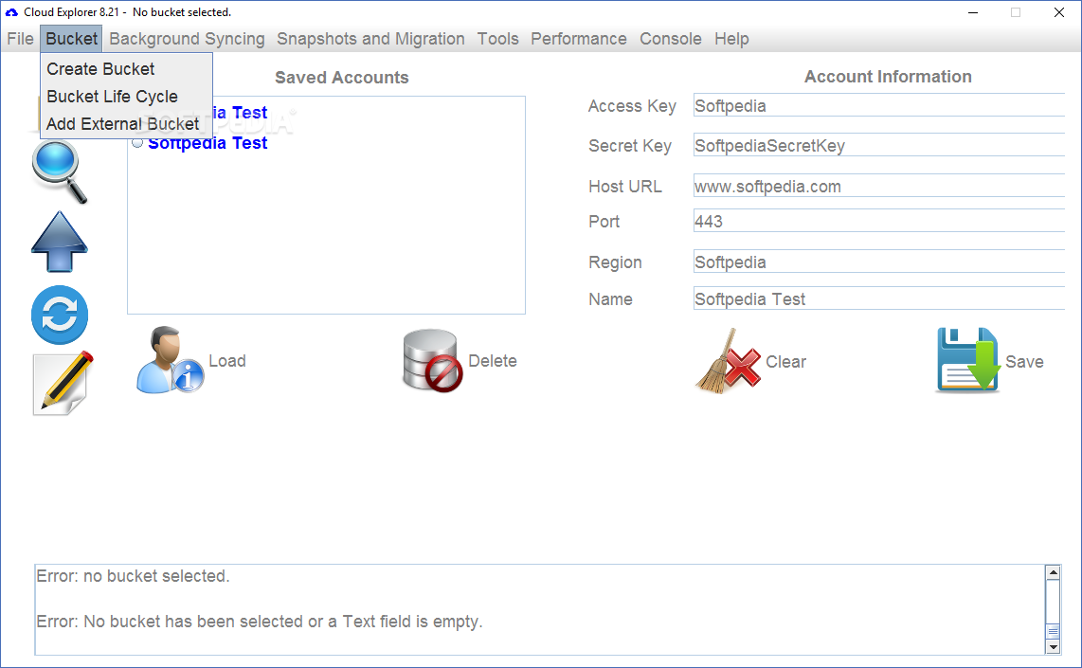Click the Clear button label
The width and height of the screenshot is (1082, 668).
click(785, 362)
